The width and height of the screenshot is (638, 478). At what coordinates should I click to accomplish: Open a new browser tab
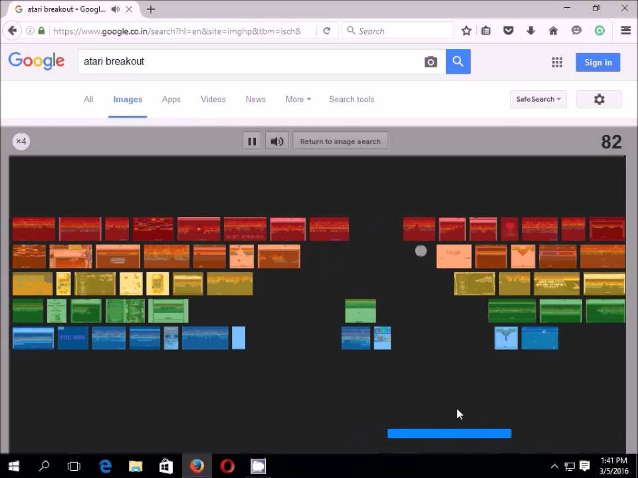click(151, 9)
